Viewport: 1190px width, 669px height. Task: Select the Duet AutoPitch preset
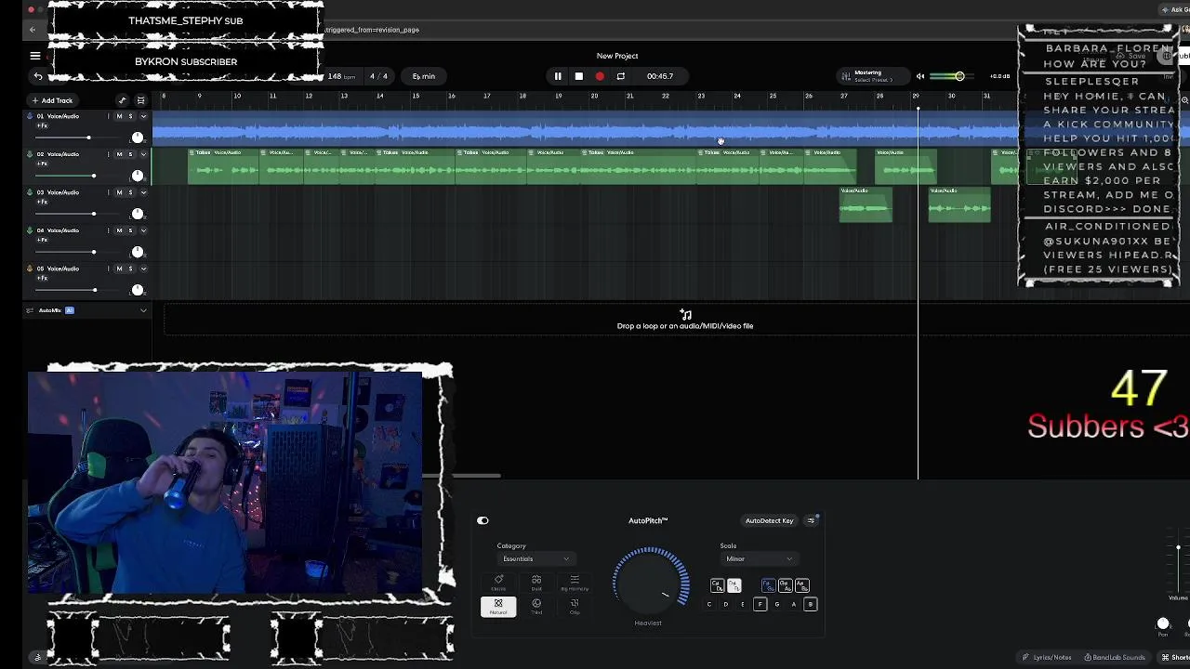point(536,583)
